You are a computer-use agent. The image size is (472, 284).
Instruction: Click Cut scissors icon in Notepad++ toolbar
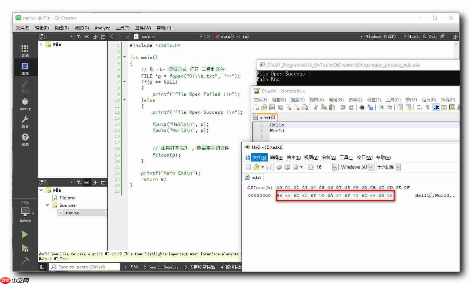pyautogui.click(x=315, y=107)
